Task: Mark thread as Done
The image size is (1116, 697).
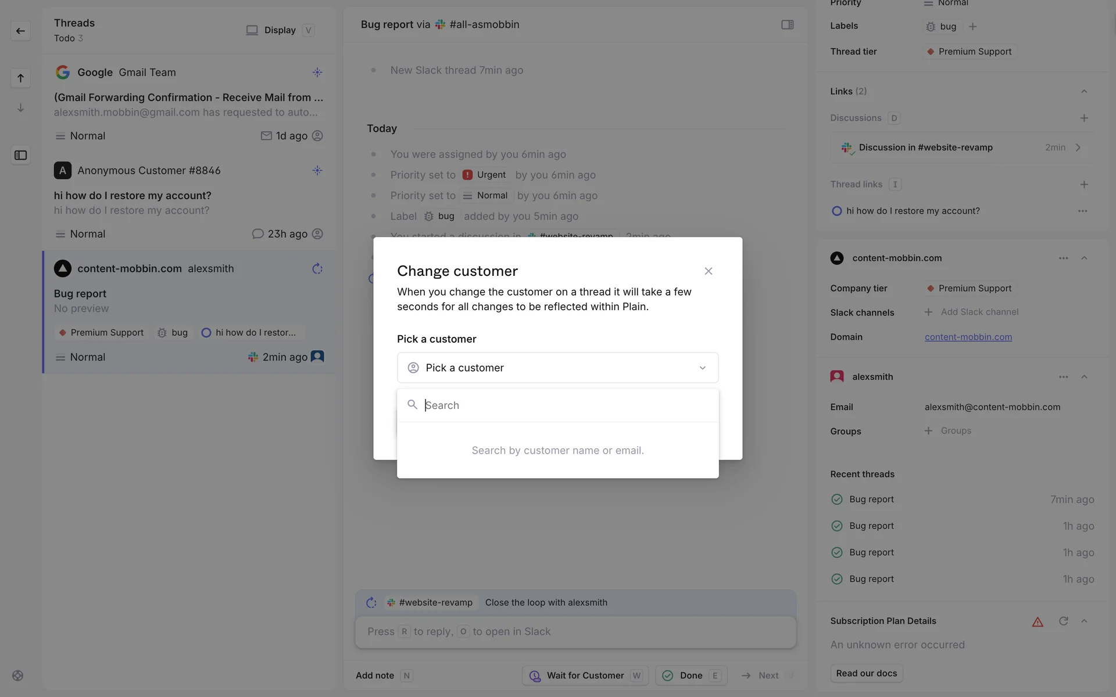Action: coord(691,676)
